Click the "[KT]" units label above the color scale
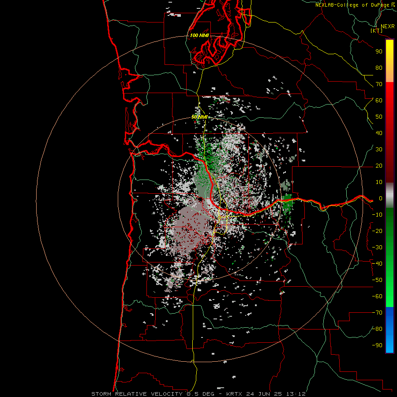 pyautogui.click(x=376, y=30)
